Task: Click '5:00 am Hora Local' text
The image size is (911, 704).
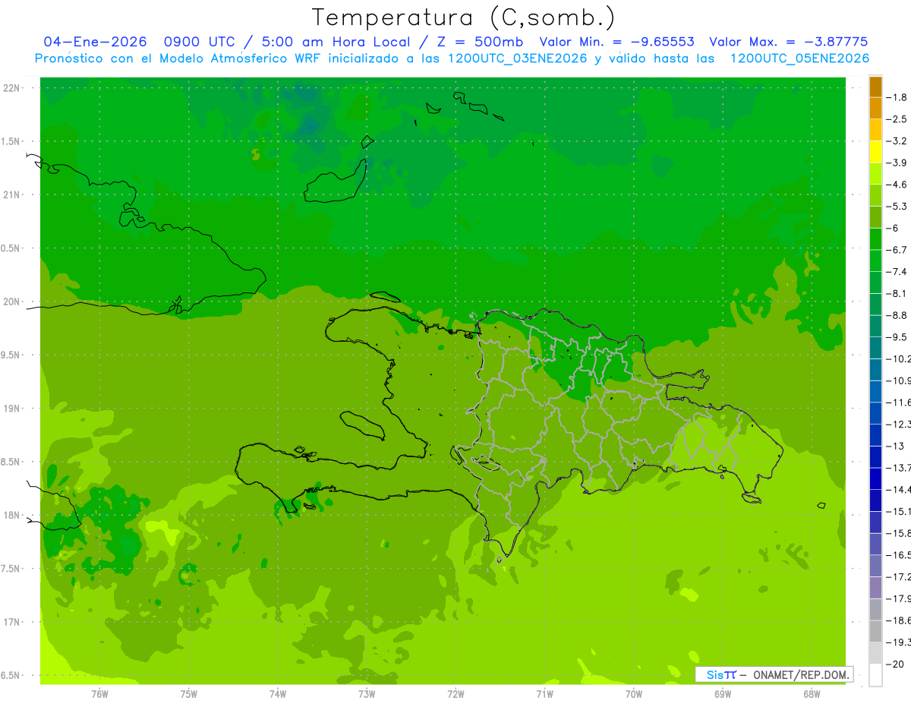Action: tap(336, 42)
